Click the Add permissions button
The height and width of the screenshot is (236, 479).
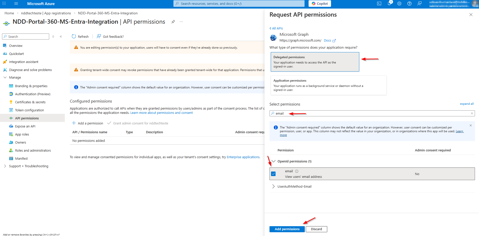point(287,229)
